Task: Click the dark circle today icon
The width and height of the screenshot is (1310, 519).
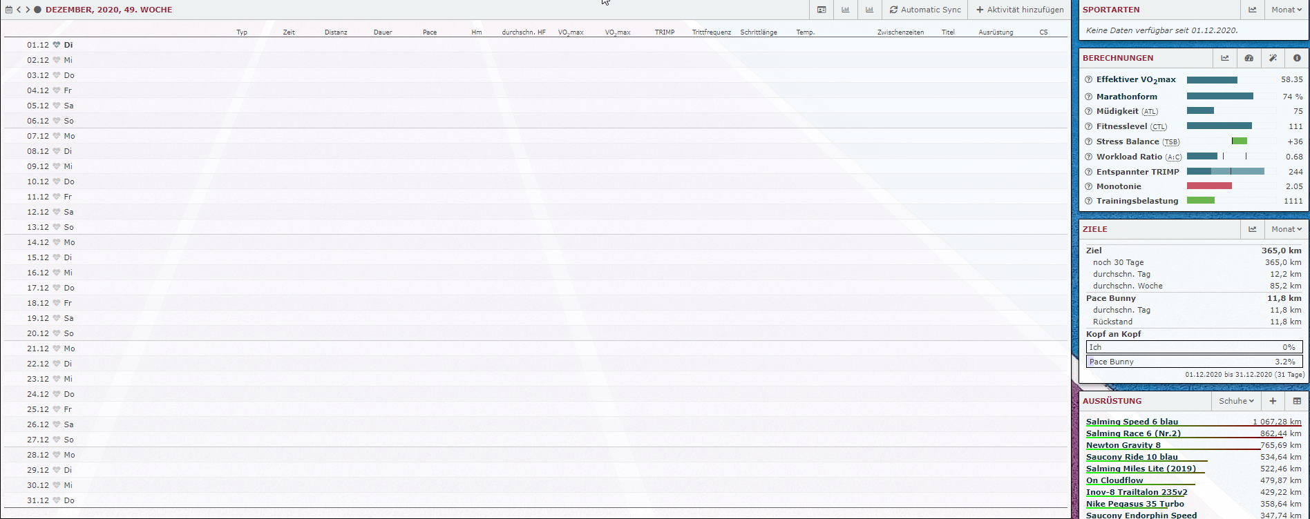Action: (x=38, y=10)
